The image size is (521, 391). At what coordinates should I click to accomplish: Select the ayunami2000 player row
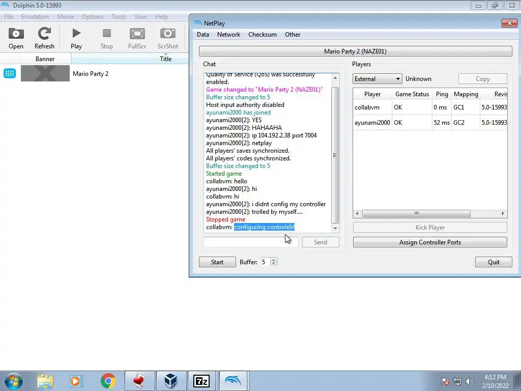430,123
